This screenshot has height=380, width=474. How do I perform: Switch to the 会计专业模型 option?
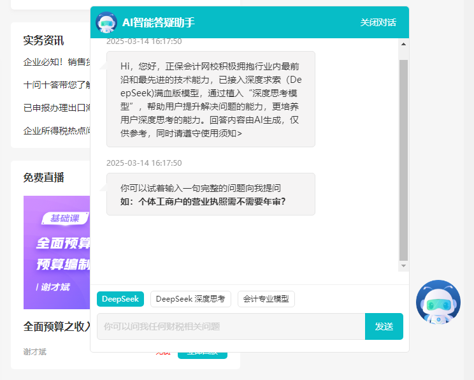(x=266, y=299)
